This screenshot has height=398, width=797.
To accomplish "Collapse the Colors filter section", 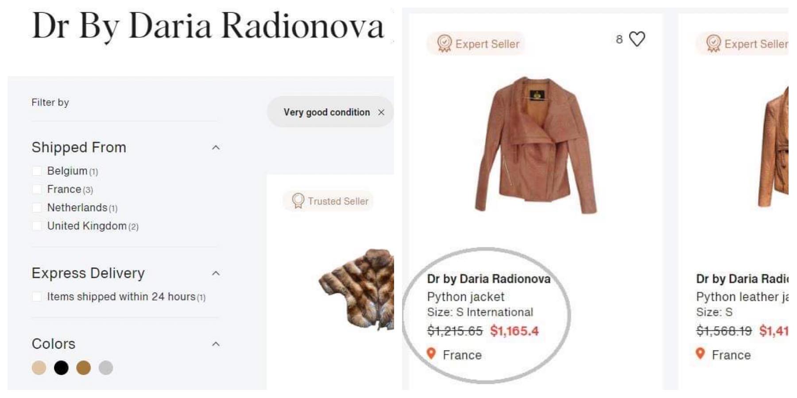I will pos(216,344).
